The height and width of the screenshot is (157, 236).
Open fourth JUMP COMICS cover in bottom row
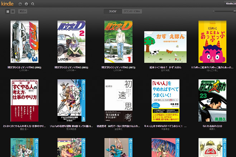(x=165, y=148)
